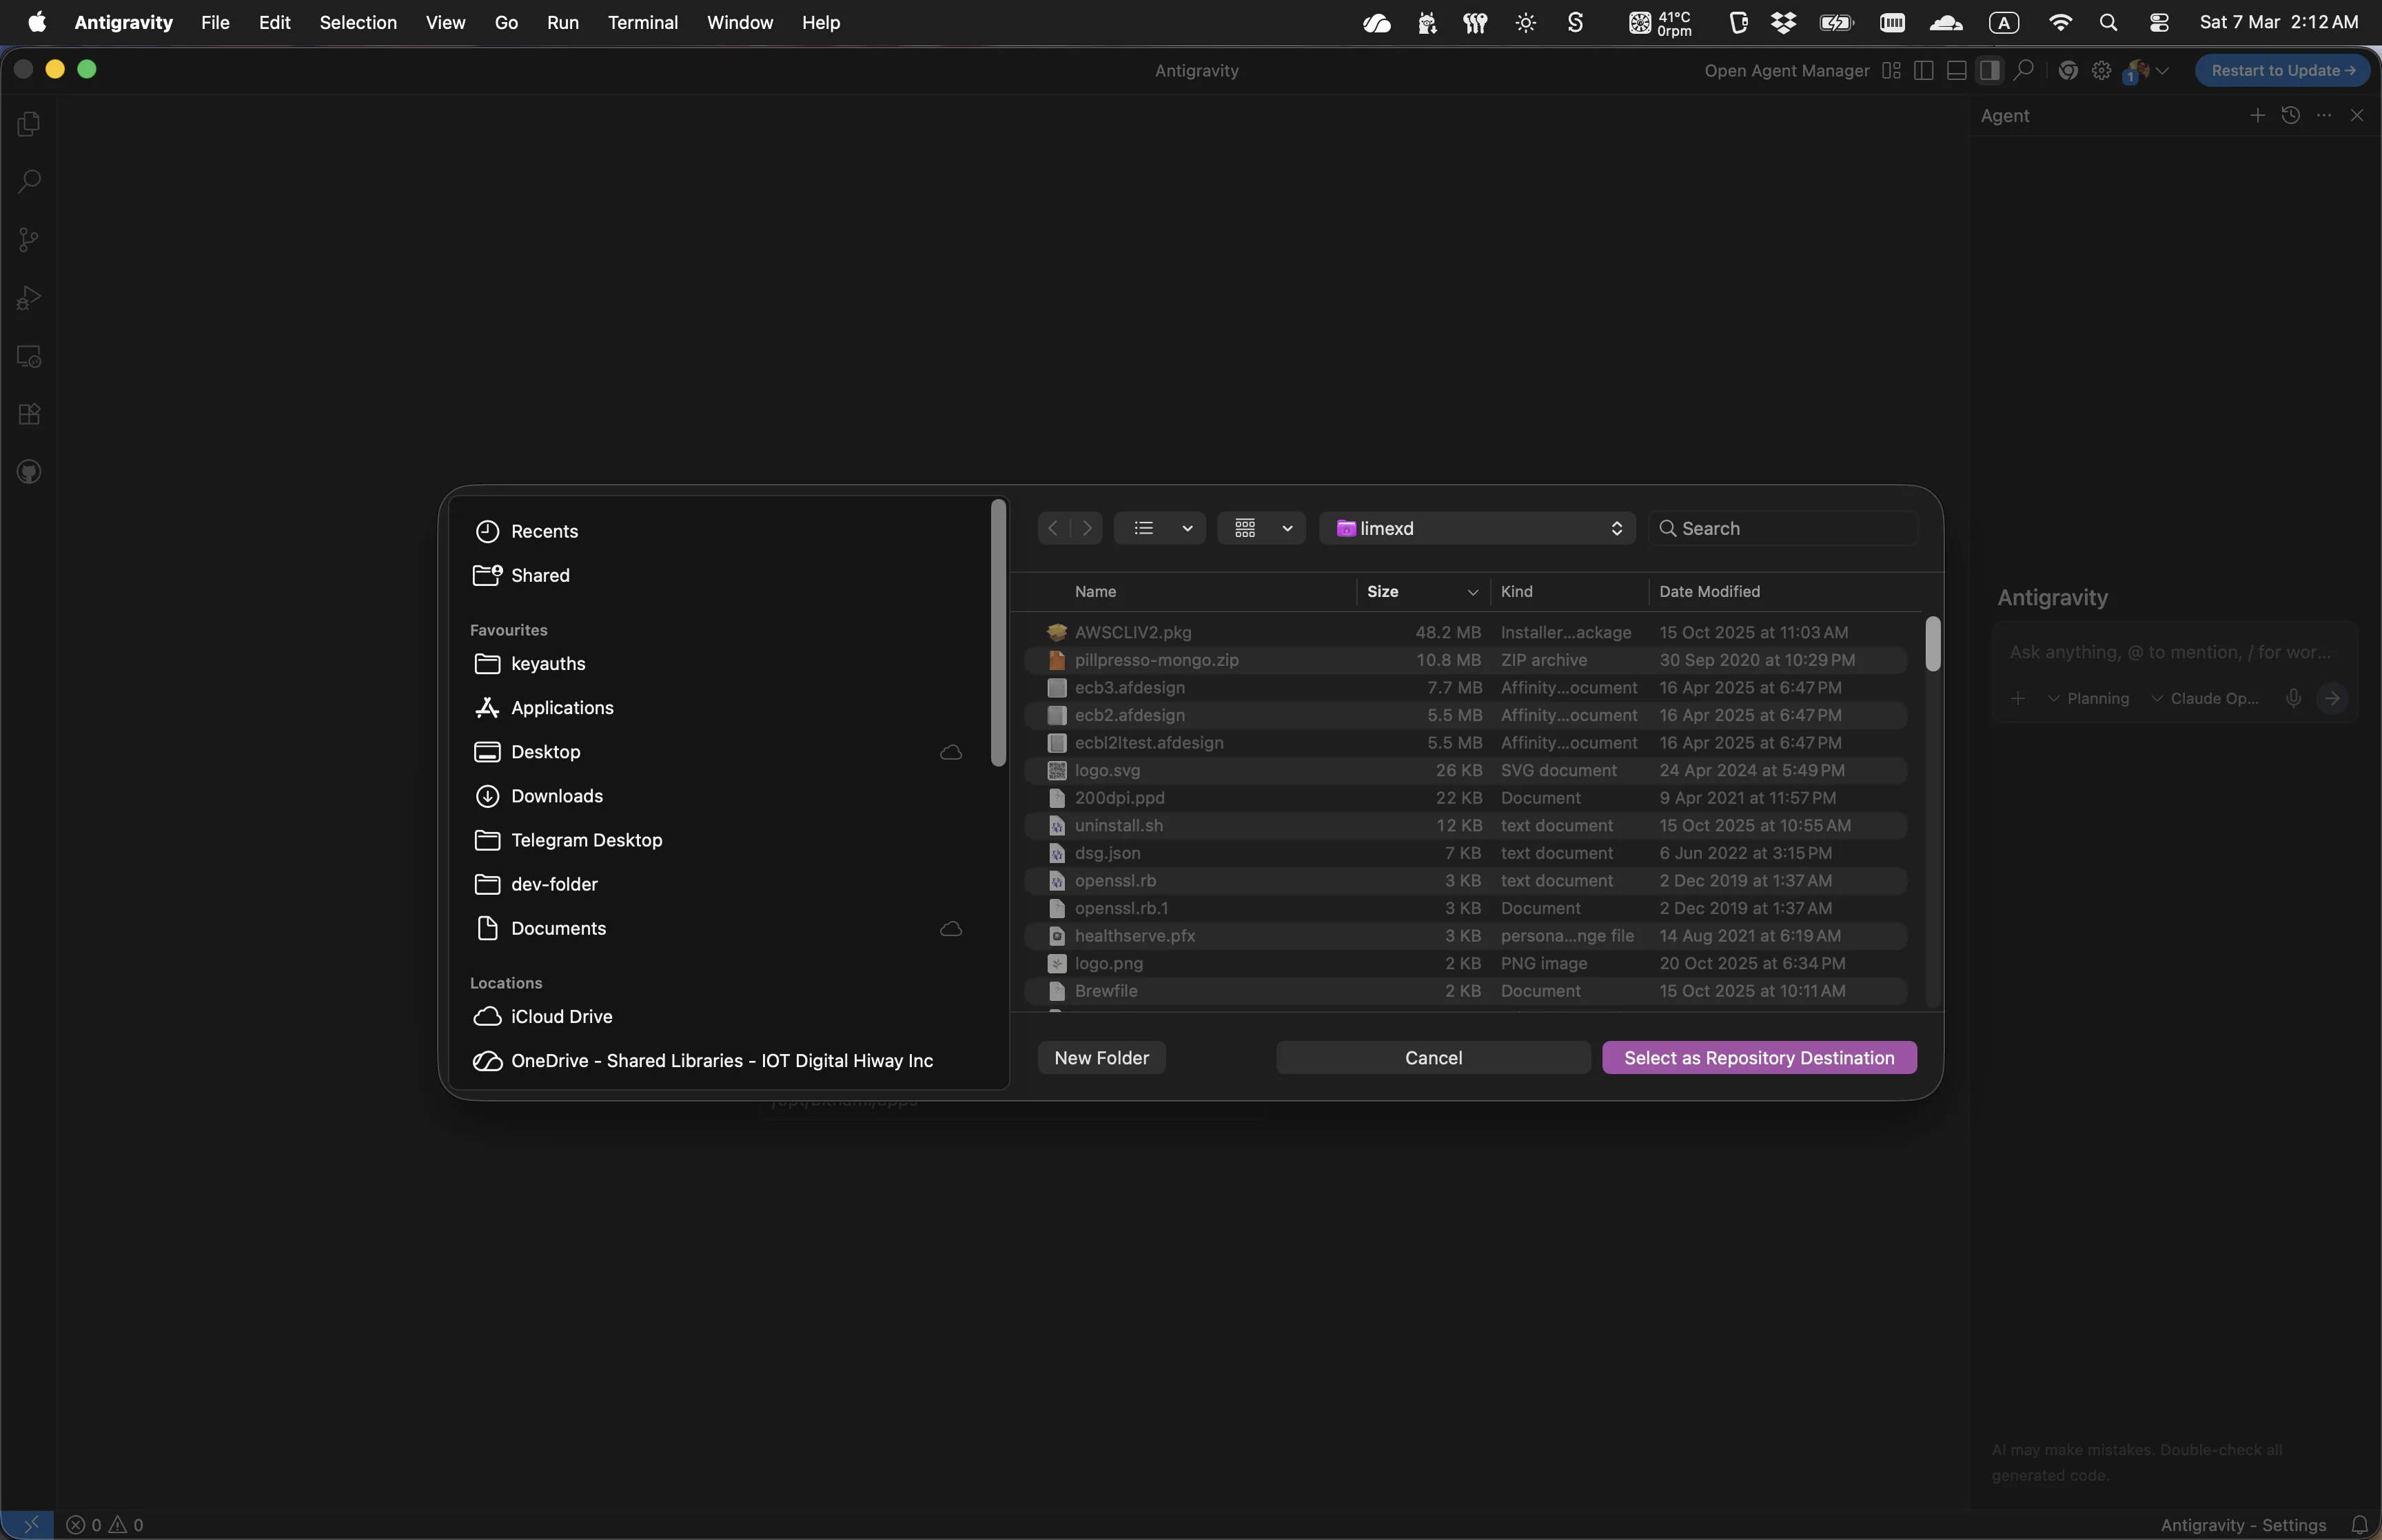This screenshot has height=1540, width=2382.
Task: Click the file list vertical scrollbar
Action: (x=1932, y=644)
